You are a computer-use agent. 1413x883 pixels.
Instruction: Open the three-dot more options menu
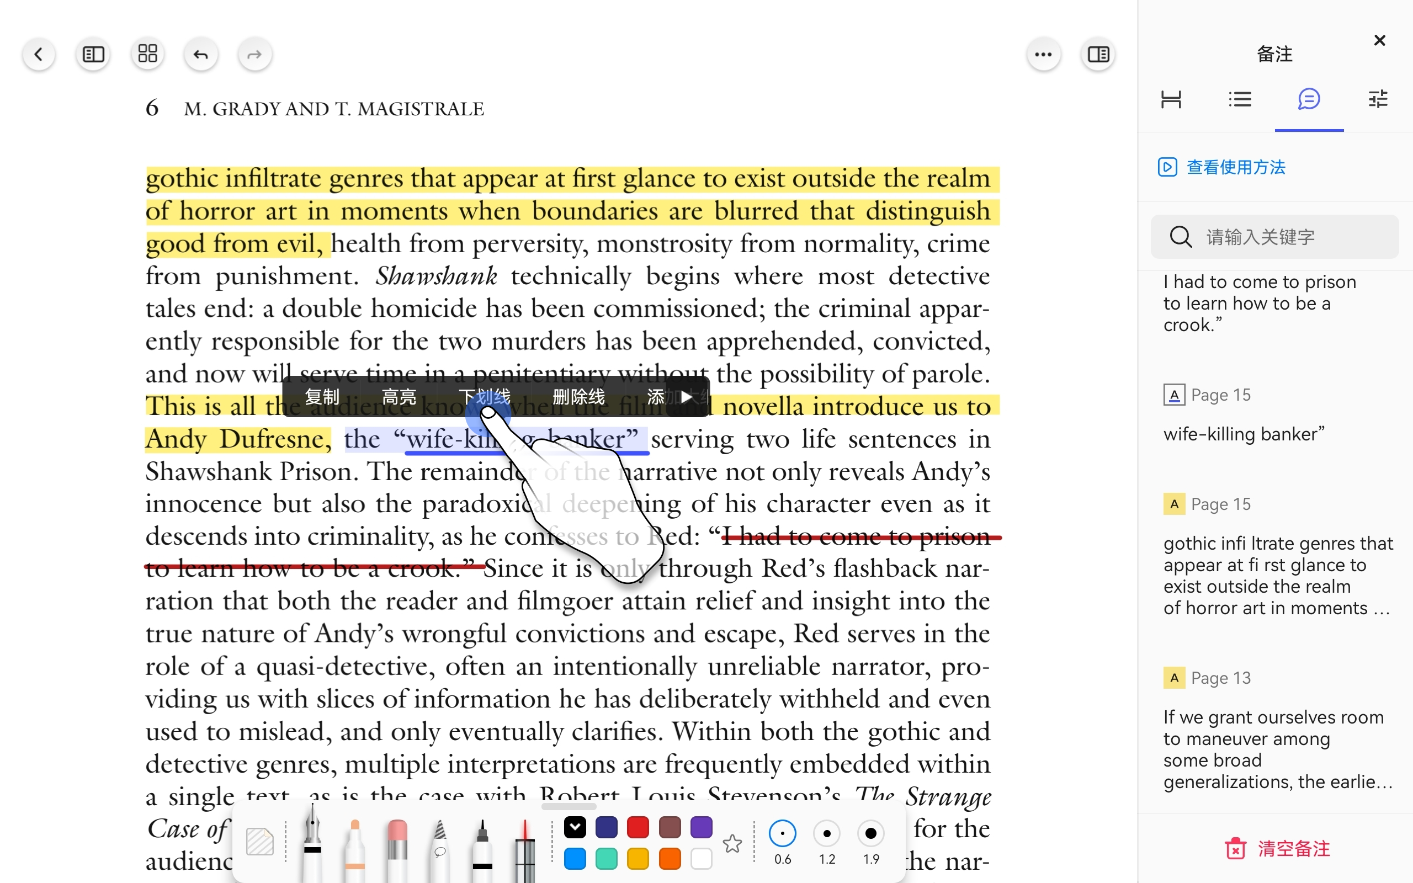[x=1043, y=54]
